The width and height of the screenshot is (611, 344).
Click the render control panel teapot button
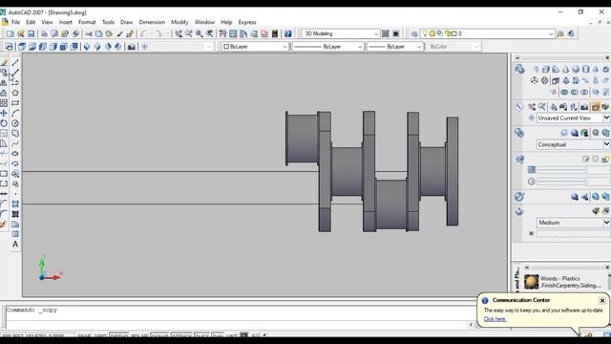tap(519, 211)
